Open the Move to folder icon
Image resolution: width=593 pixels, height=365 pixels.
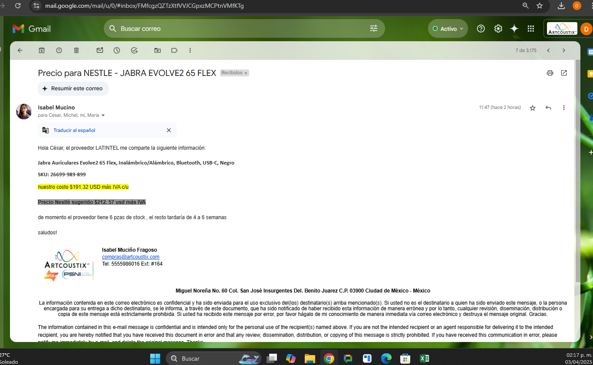point(158,50)
